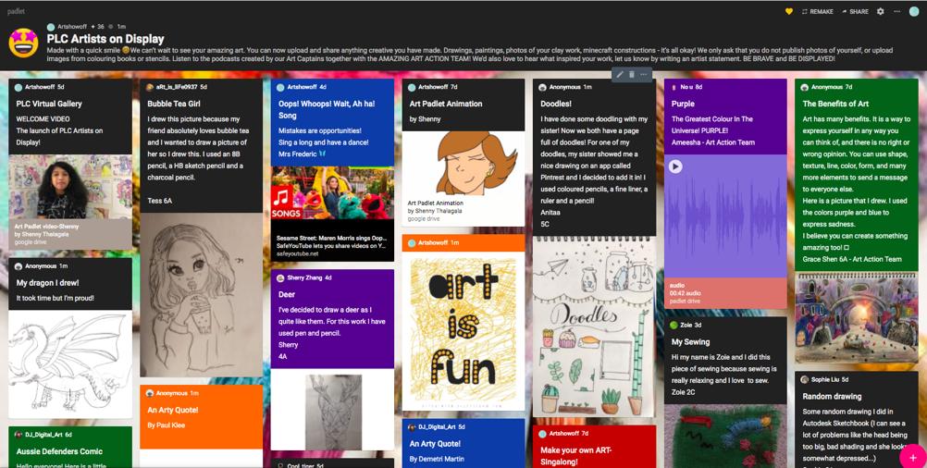Open the Benefits of Art painting image

click(856, 316)
